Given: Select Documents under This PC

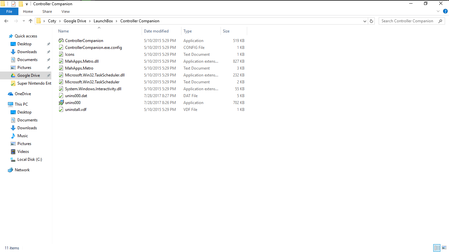Looking at the screenshot, I should click(27, 120).
